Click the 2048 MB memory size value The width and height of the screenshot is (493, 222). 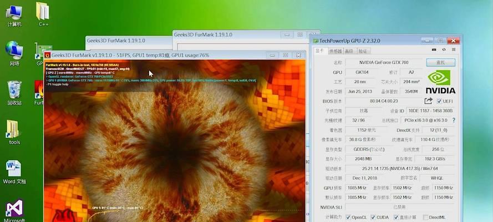363,159
